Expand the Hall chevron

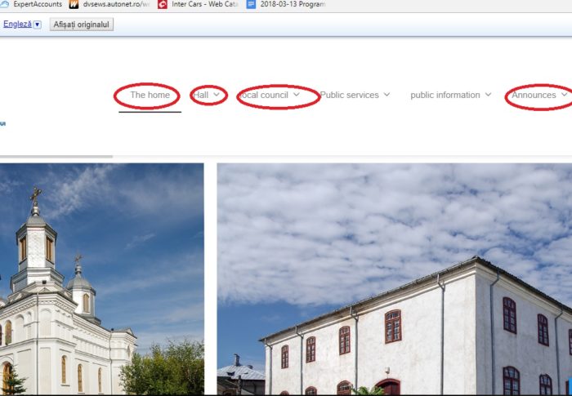(217, 95)
